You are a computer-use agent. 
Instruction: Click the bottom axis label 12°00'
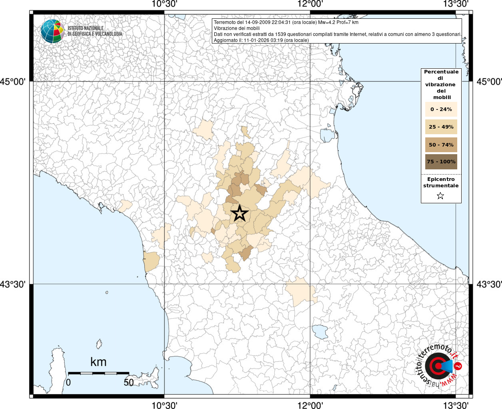pyautogui.click(x=311, y=405)
